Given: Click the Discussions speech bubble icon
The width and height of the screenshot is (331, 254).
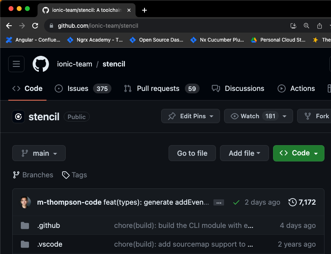Looking at the screenshot, I should click(x=216, y=88).
